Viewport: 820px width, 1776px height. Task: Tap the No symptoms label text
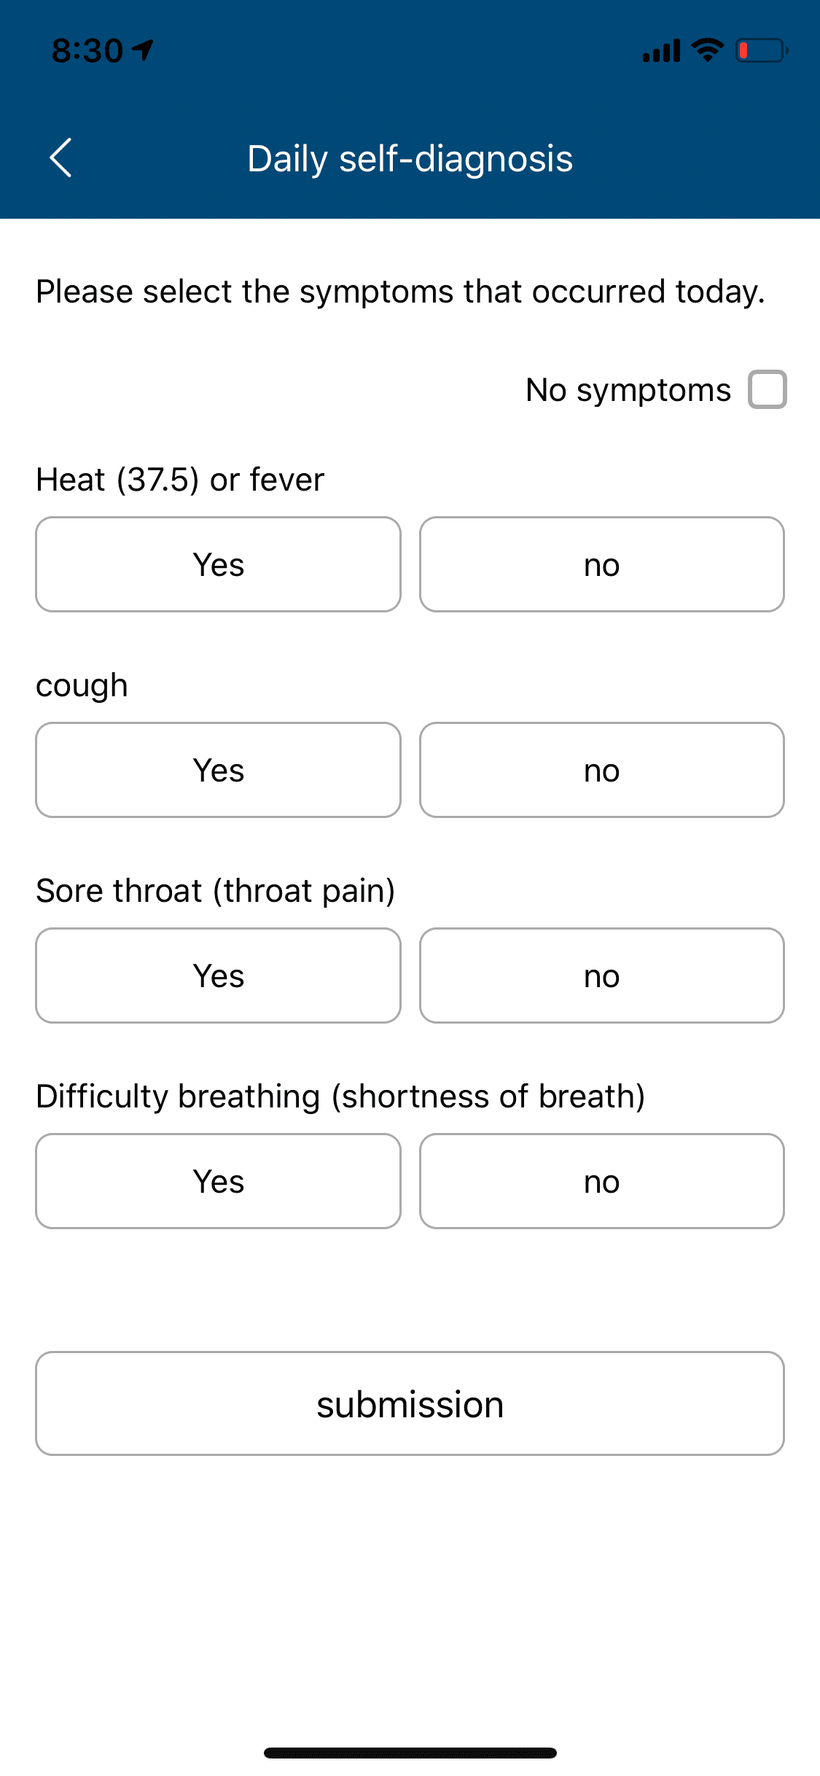tap(628, 389)
